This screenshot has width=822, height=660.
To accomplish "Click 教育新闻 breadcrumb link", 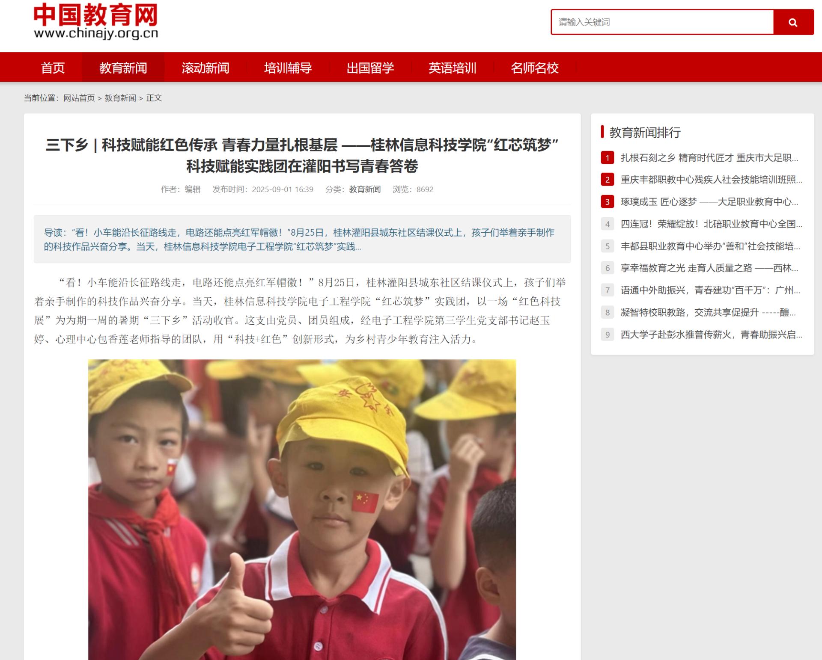I will pos(120,98).
